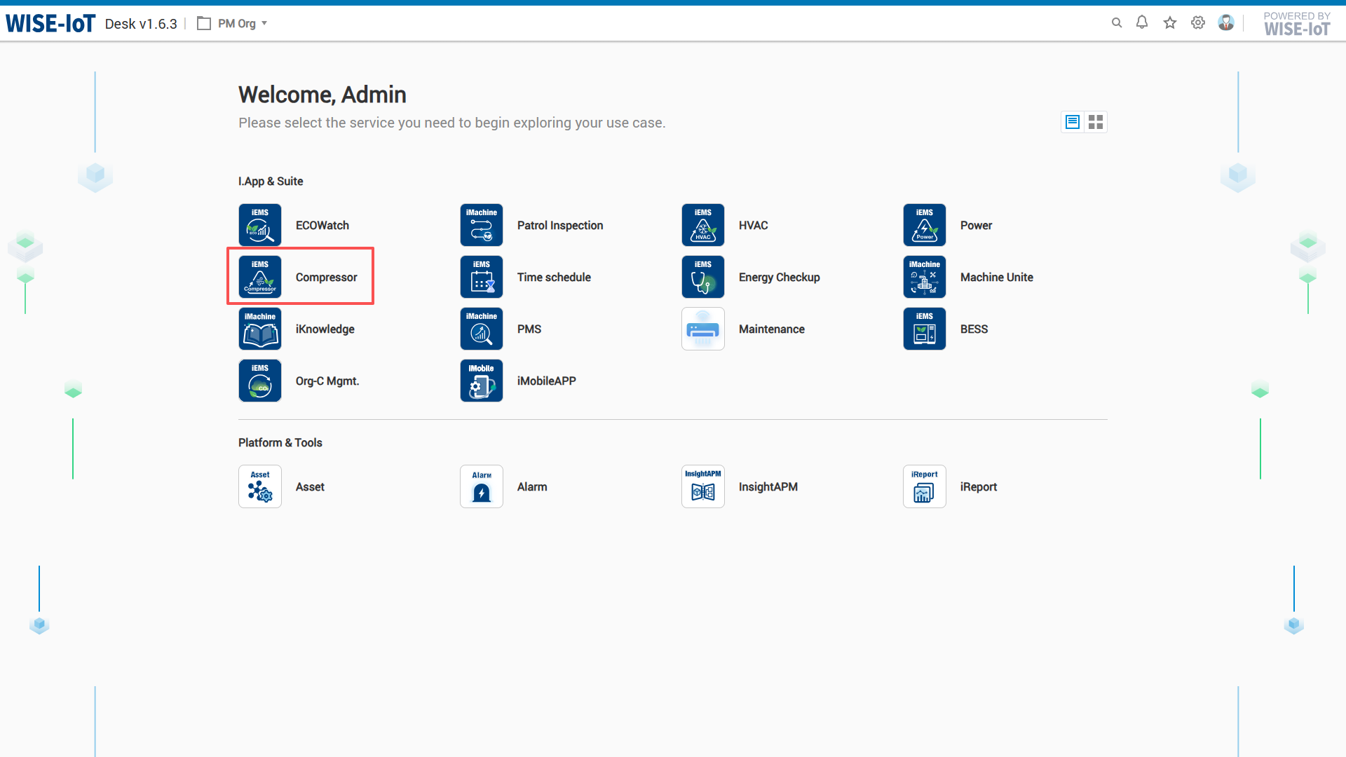Screen dimensions: 1346x757
Task: Launch the Patrol Inspection icon
Action: pos(481,225)
